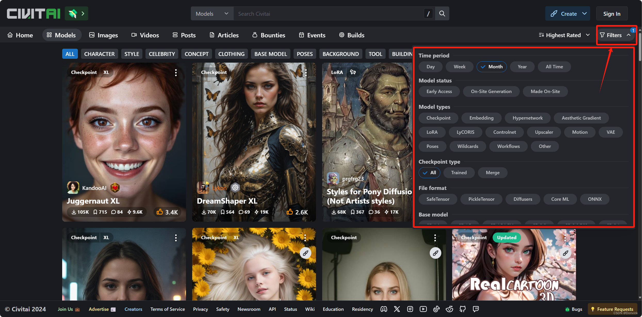The image size is (642, 317).
Task: Open three-dot menu on Juggernaut XL card
Action: [176, 72]
